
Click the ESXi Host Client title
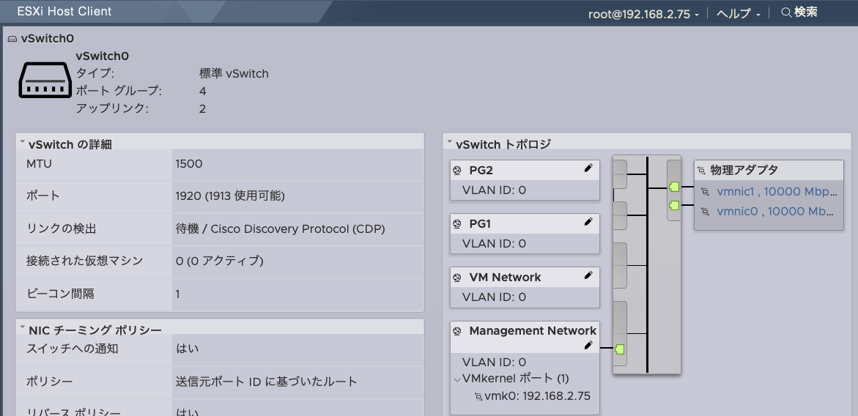tap(64, 12)
